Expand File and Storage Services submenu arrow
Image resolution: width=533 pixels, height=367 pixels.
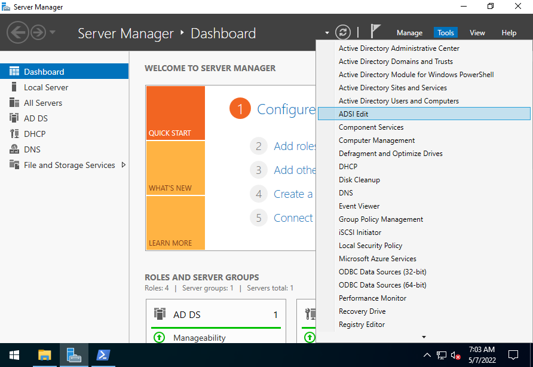coord(124,165)
